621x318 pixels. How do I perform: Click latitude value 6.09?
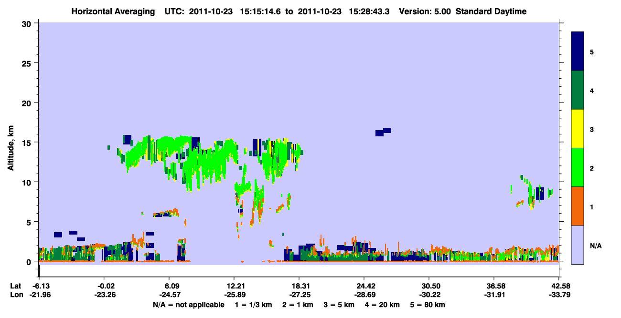171,286
